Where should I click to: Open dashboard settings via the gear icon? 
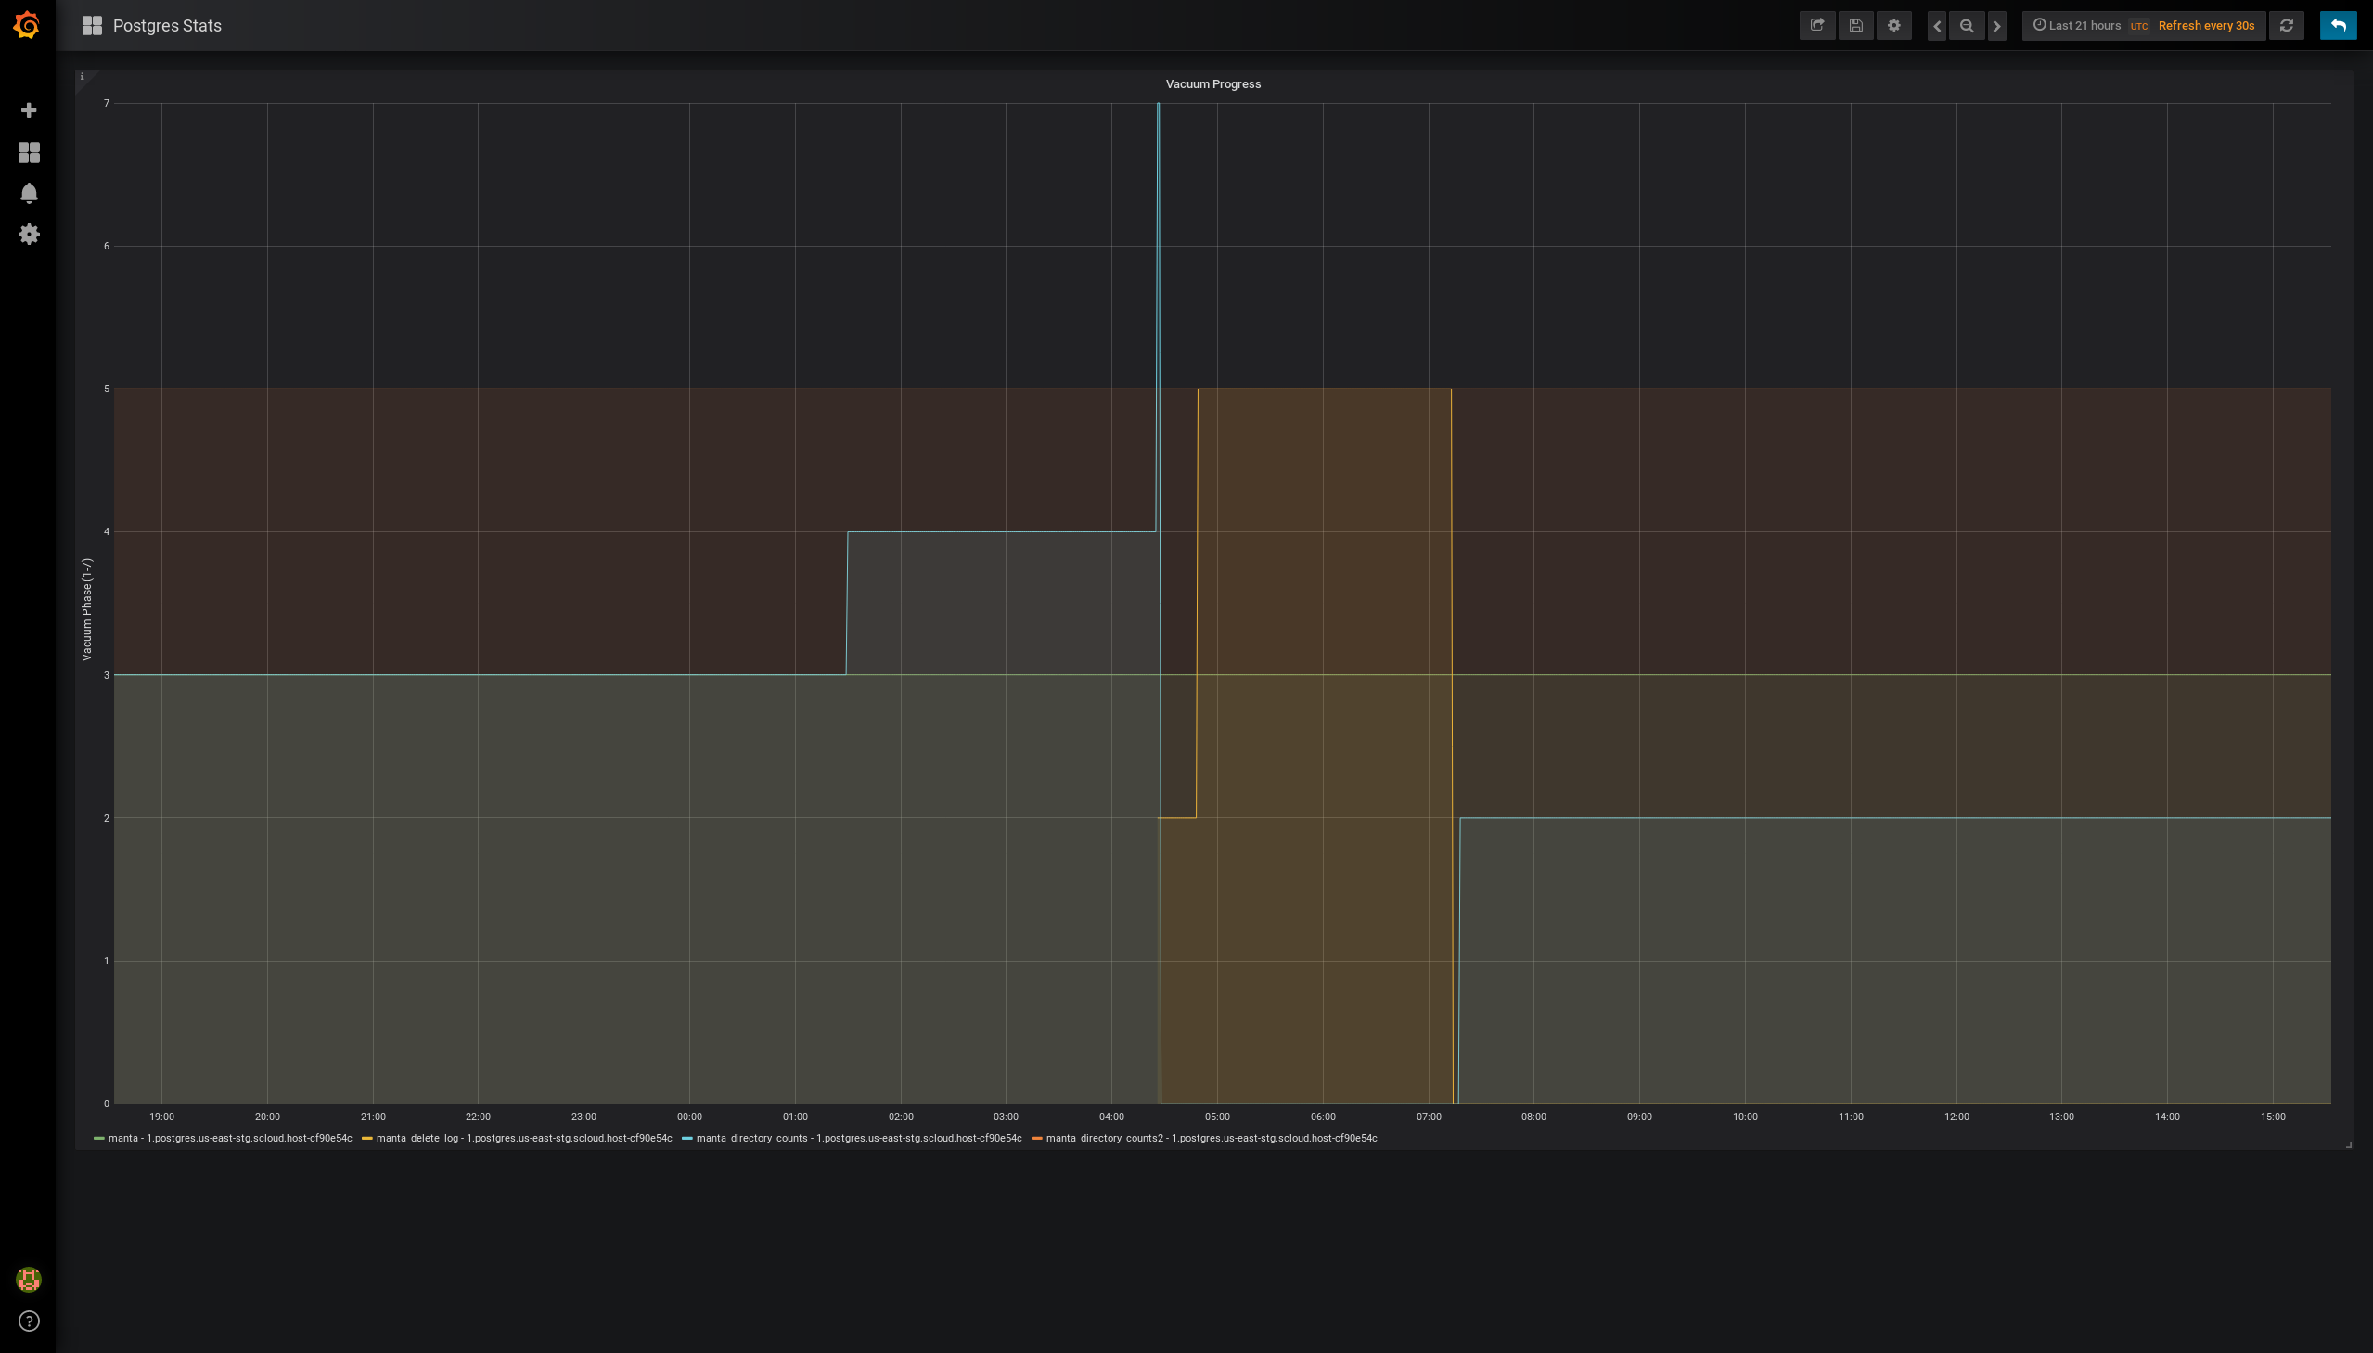[1892, 25]
